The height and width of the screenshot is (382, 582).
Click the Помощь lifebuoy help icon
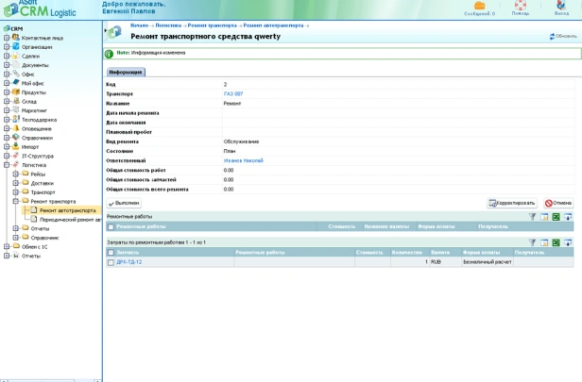tap(521, 6)
